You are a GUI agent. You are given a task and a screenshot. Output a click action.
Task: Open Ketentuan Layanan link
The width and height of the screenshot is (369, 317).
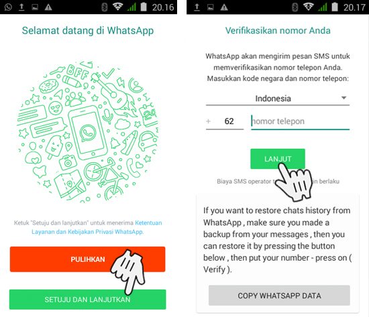click(x=148, y=223)
